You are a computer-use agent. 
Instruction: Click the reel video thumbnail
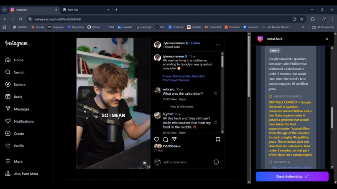[113, 103]
